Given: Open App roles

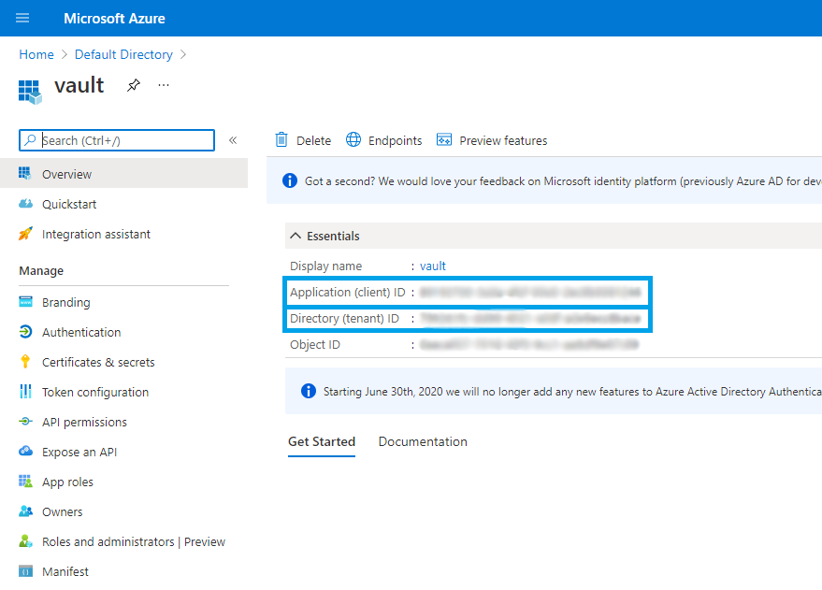Looking at the screenshot, I should tap(67, 482).
